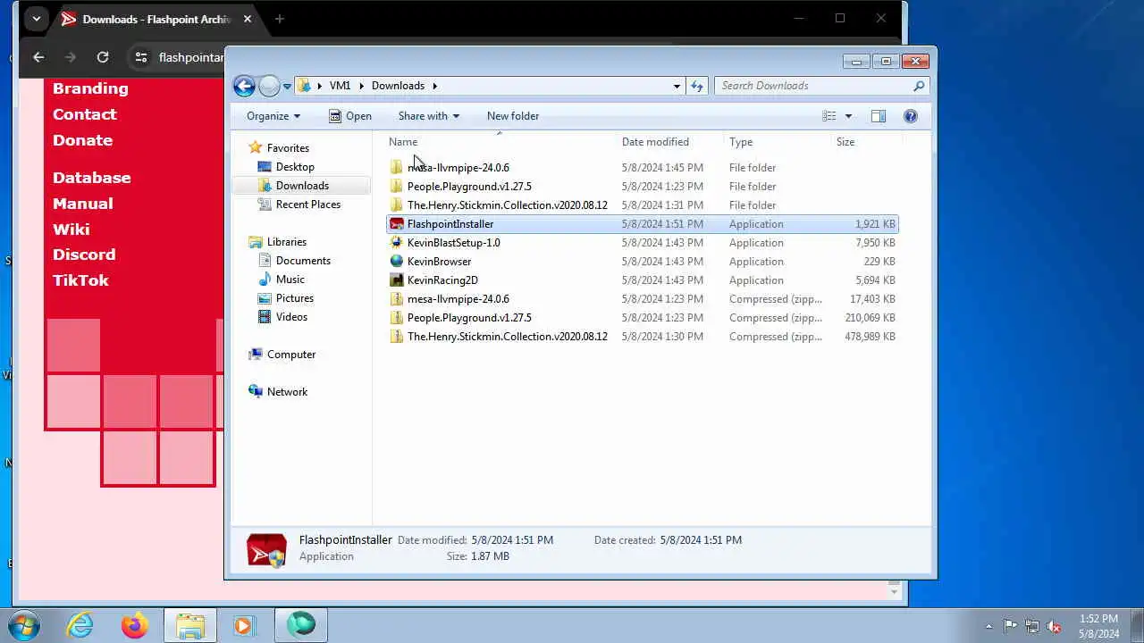The image size is (1144, 643).
Task: Select Network in navigation pane
Action: 287,392
